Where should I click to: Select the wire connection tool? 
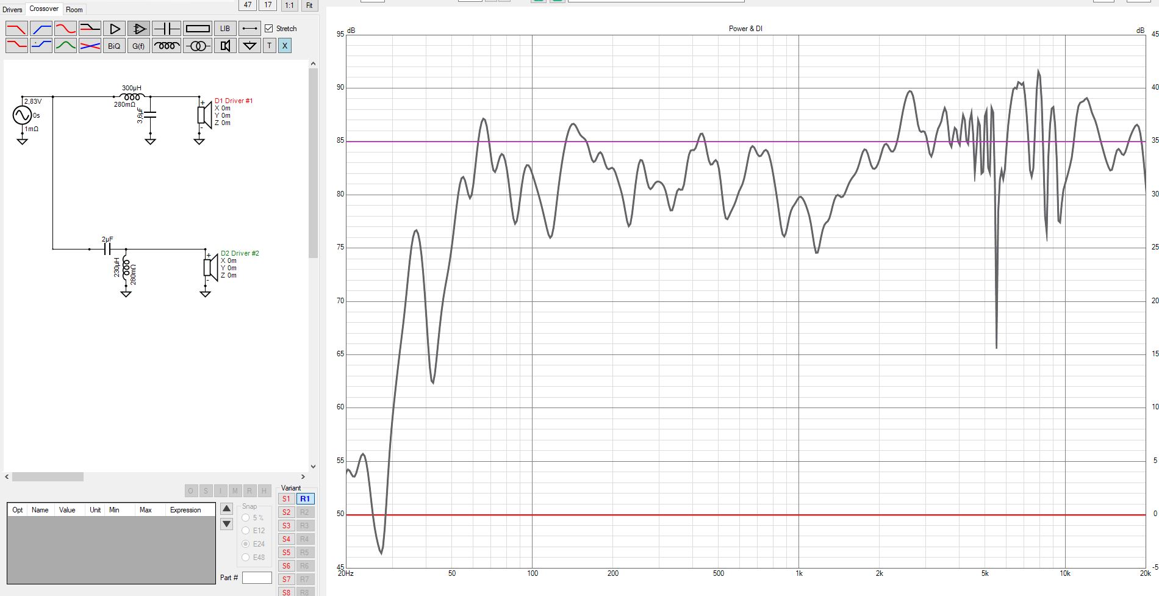coord(249,29)
